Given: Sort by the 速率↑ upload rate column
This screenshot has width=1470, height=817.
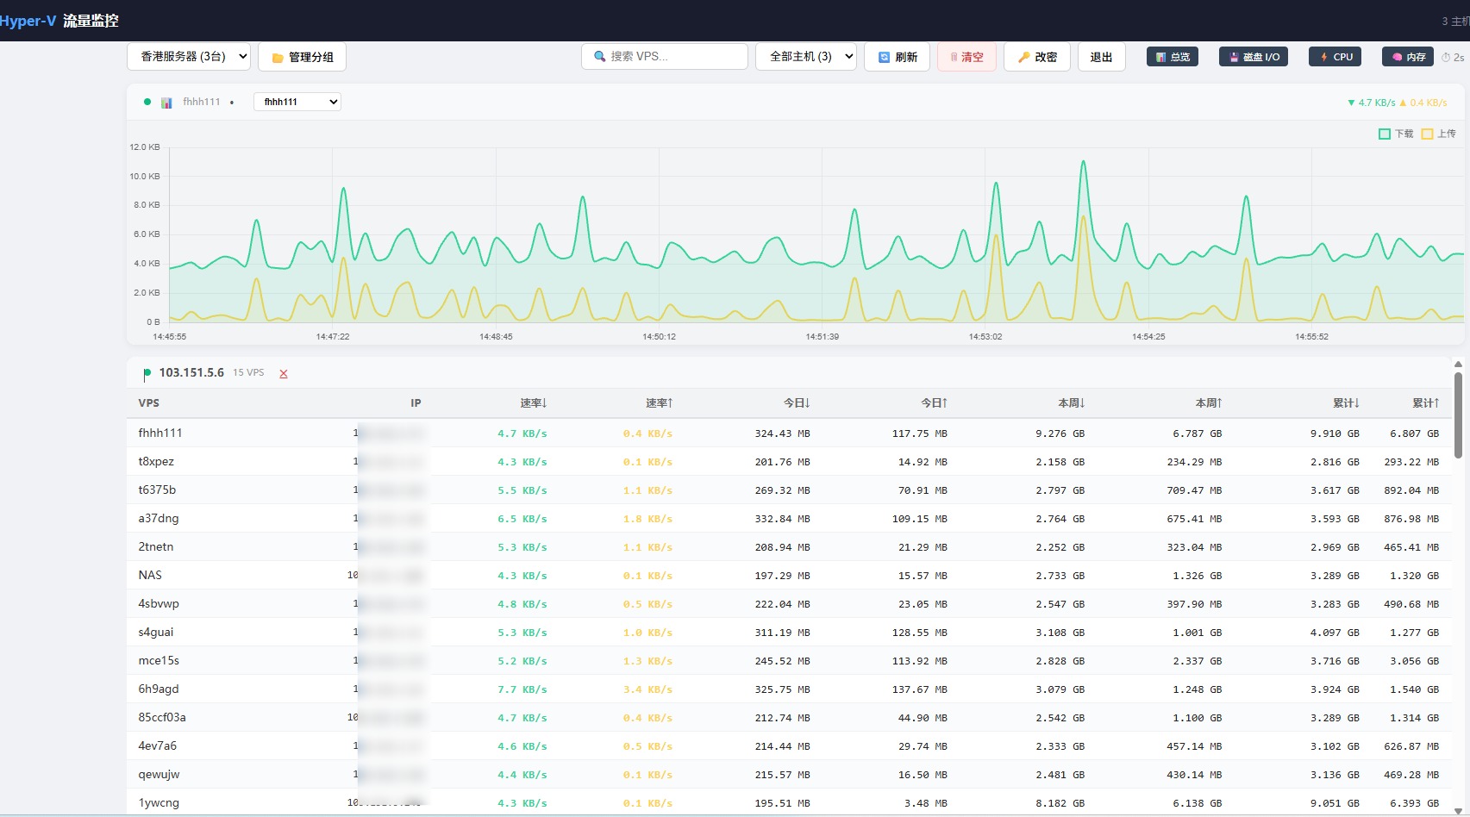Looking at the screenshot, I should 660,403.
